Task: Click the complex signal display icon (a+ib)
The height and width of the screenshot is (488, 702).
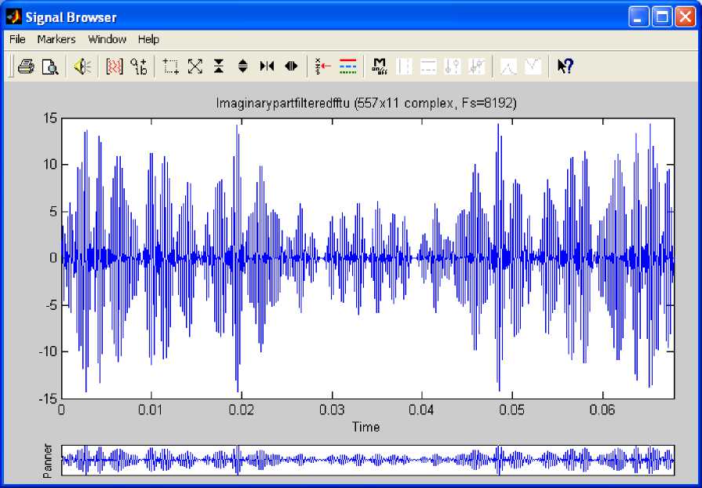Action: point(139,67)
